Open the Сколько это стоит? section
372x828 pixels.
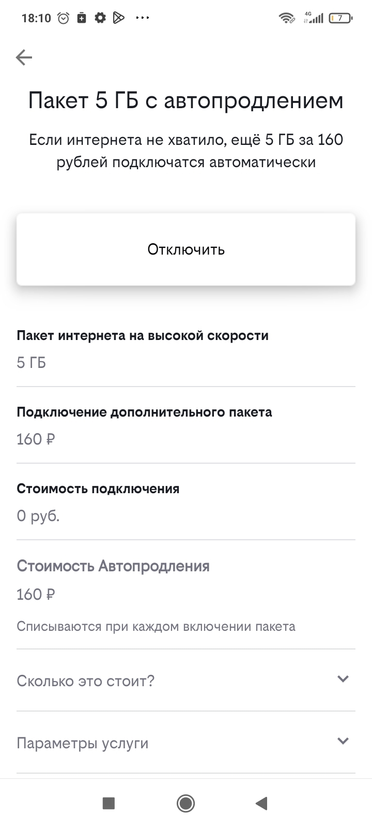coord(86,681)
